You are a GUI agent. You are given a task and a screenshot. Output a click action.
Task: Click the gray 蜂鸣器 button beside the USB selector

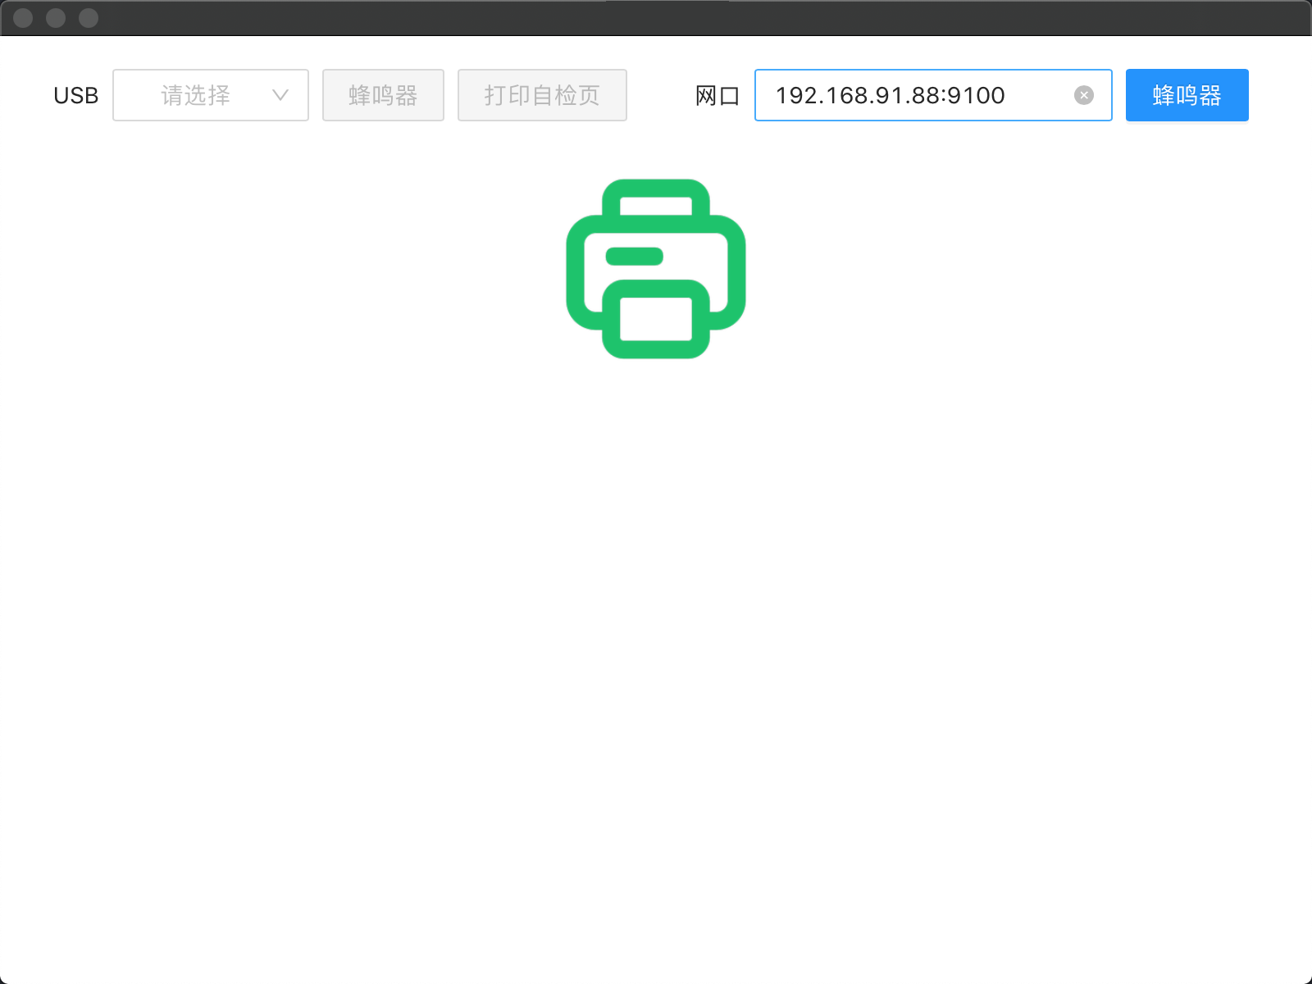pos(383,95)
